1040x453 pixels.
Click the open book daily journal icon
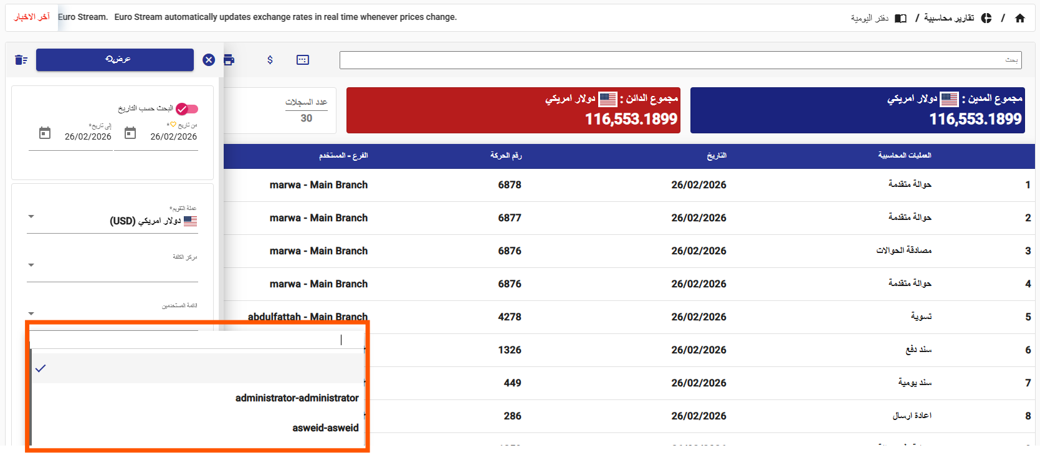click(900, 18)
